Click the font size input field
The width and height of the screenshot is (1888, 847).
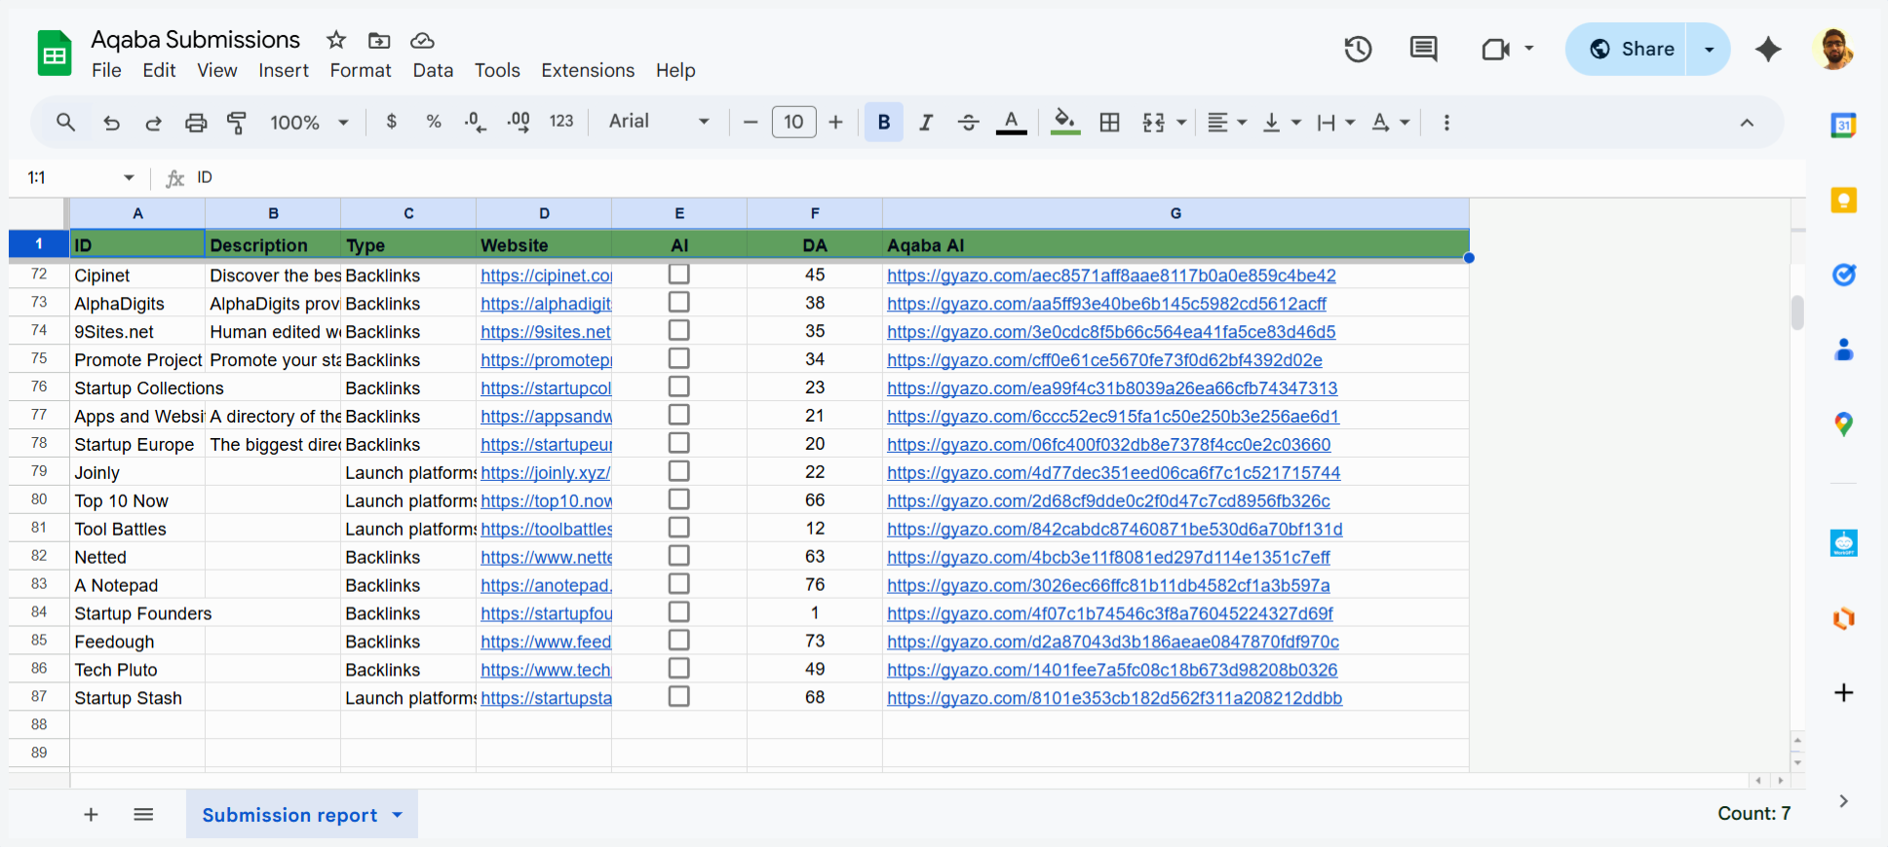tap(793, 122)
